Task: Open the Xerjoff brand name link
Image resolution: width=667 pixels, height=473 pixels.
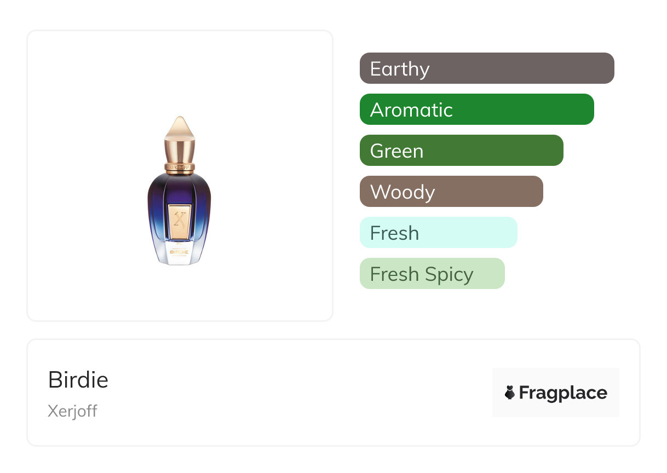Action: click(x=72, y=411)
